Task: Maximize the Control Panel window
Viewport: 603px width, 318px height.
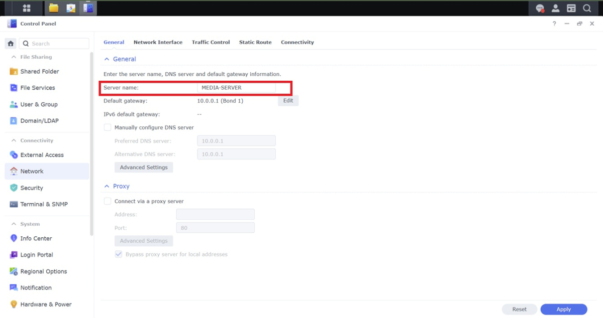Action: tap(579, 24)
